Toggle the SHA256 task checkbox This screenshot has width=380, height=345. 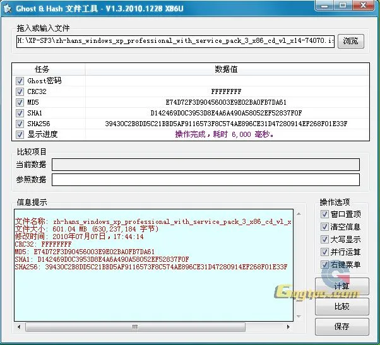pyautogui.click(x=20, y=124)
